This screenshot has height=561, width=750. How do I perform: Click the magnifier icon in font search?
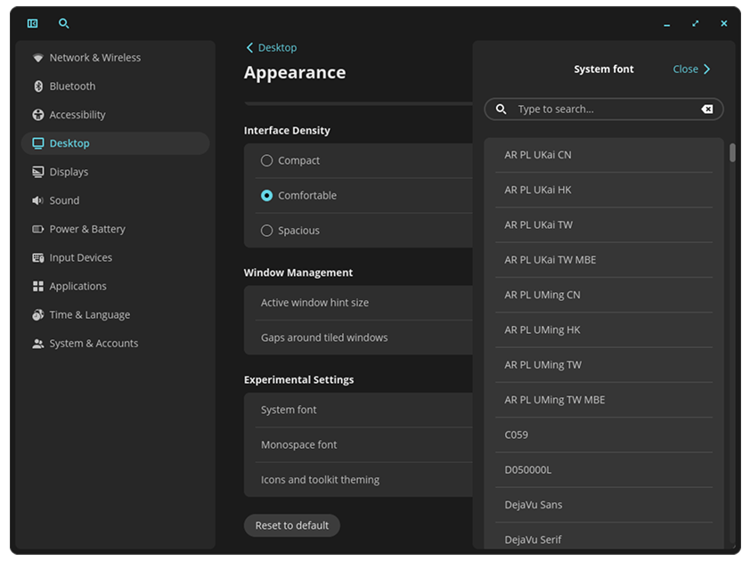pyautogui.click(x=501, y=109)
